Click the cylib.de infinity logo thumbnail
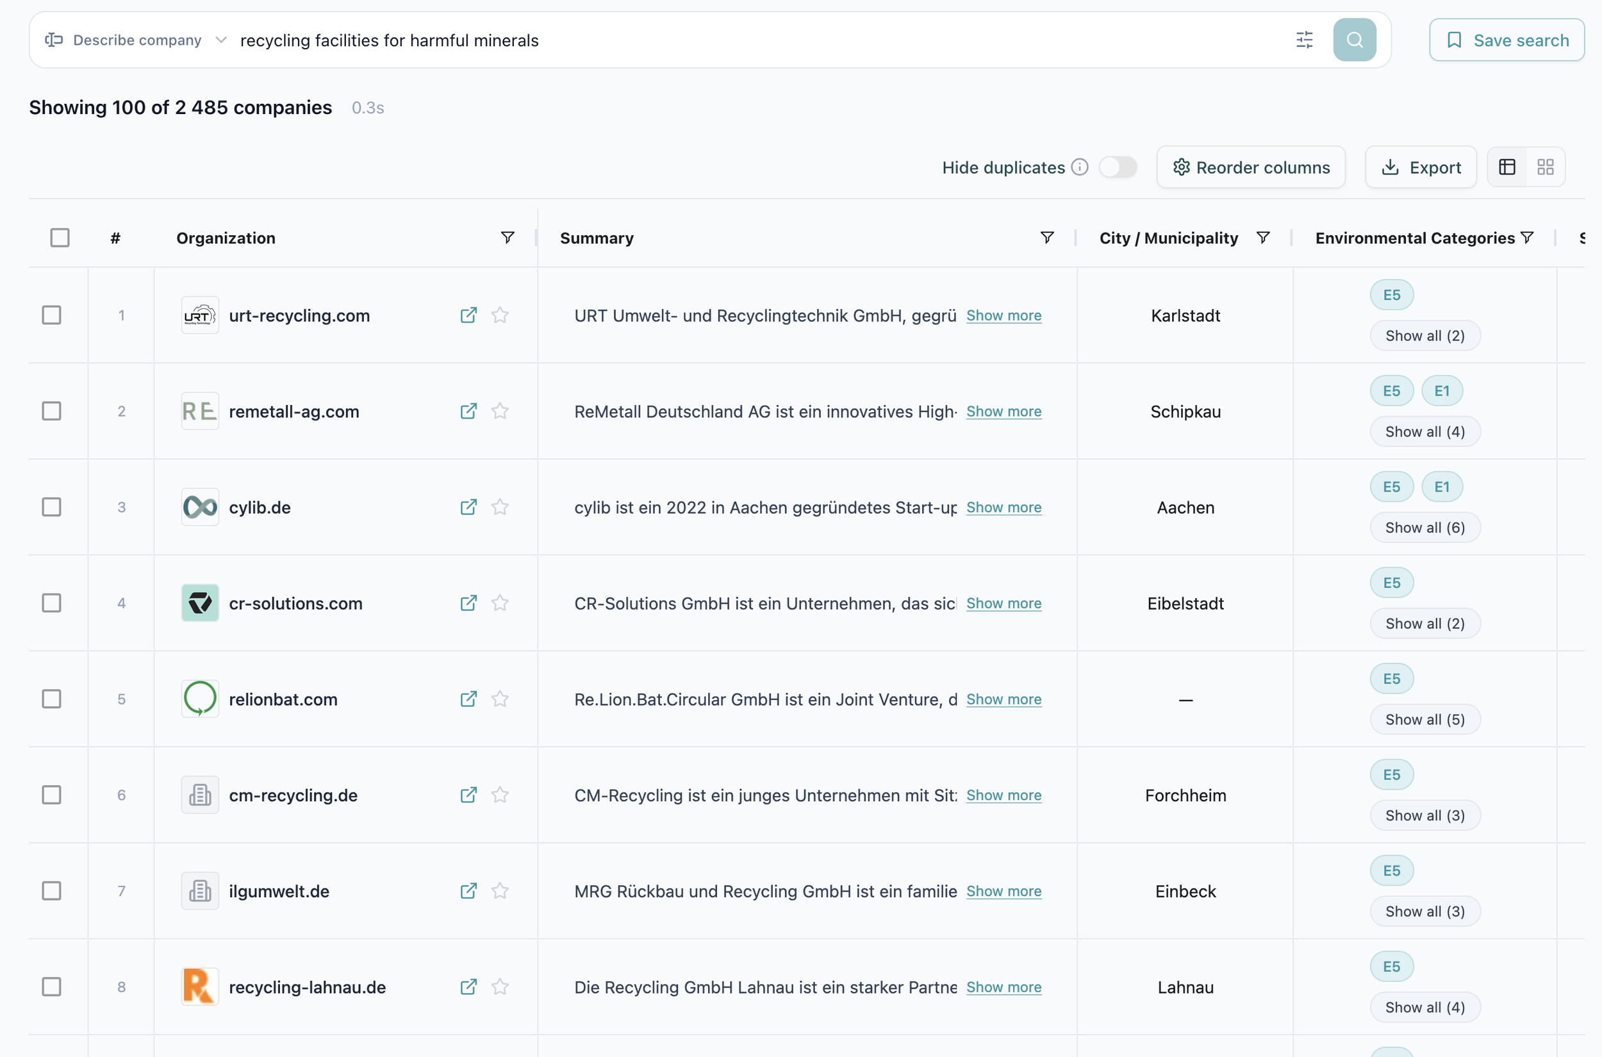This screenshot has height=1057, width=1602. [x=200, y=507]
